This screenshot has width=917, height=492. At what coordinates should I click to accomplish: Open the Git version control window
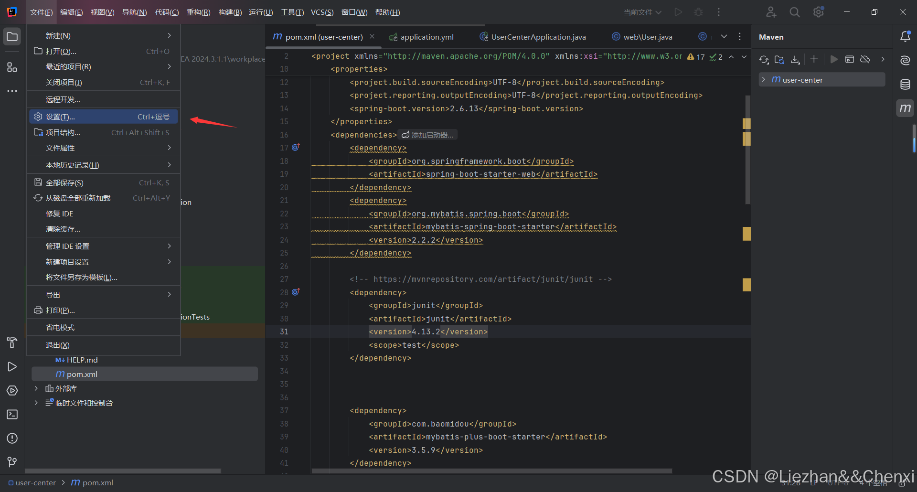[x=12, y=462]
